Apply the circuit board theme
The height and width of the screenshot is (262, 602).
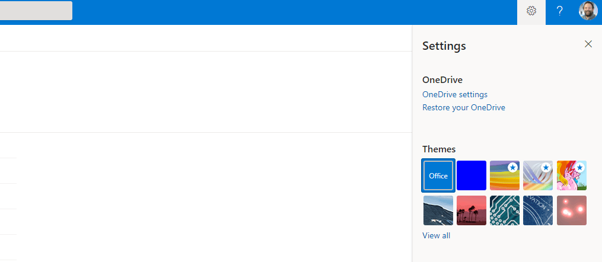pyautogui.click(x=505, y=210)
